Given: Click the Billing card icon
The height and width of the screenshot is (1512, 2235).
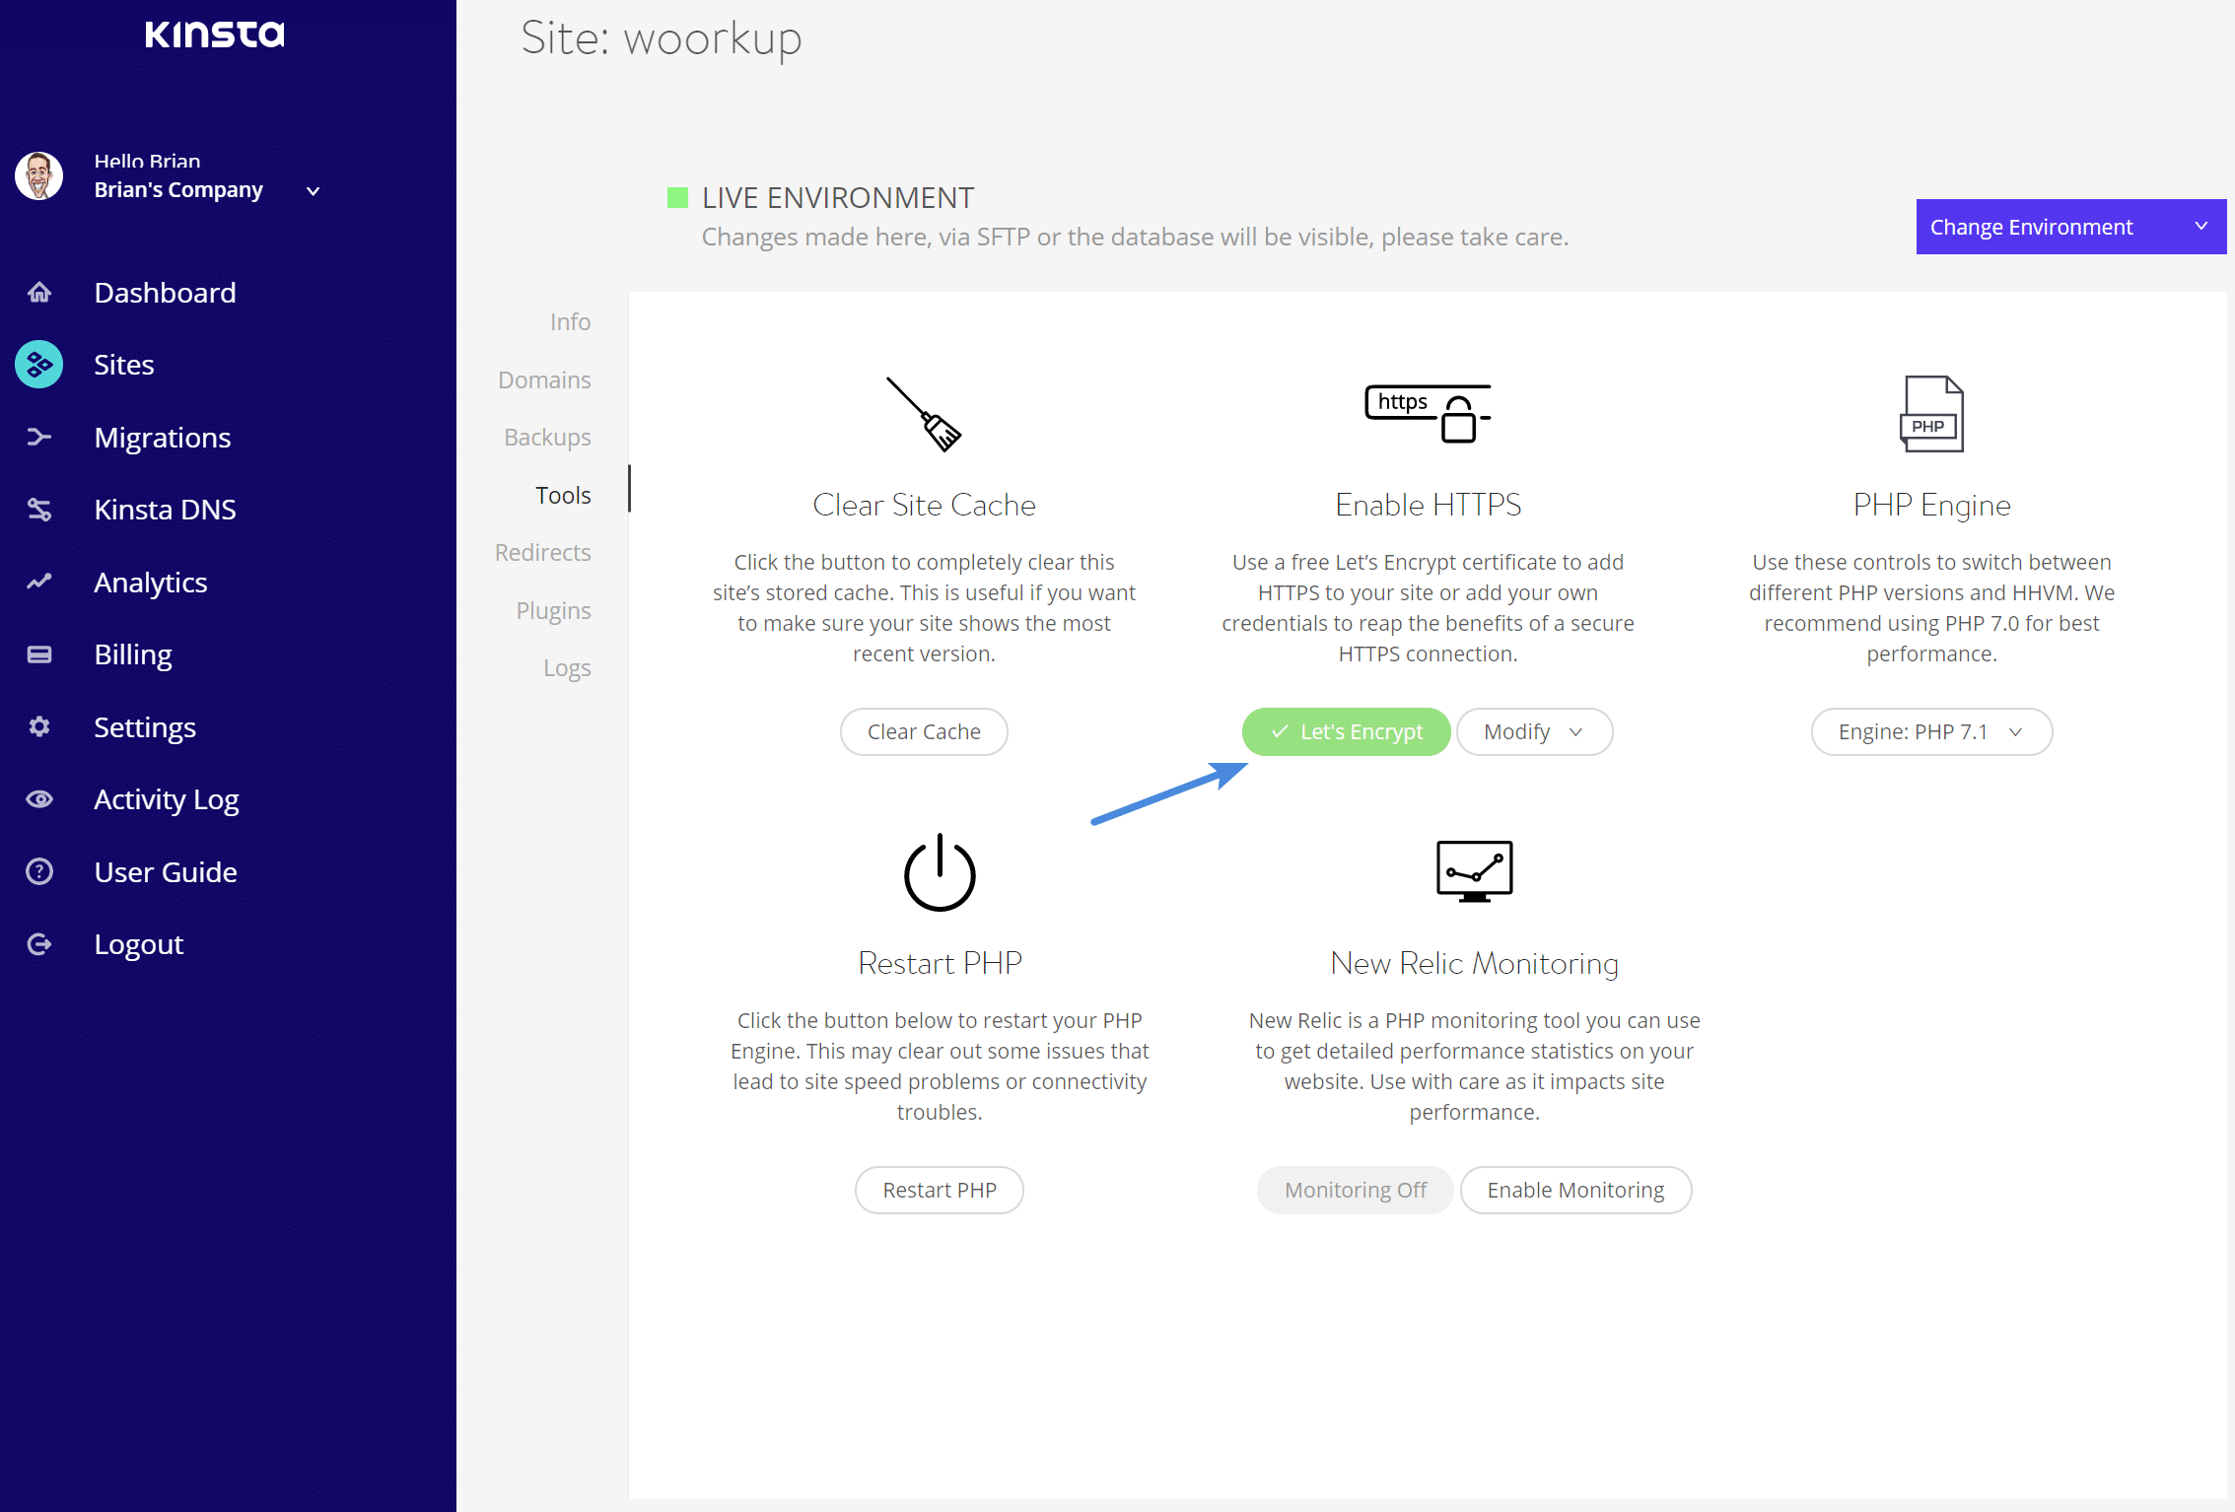Looking at the screenshot, I should coord(39,654).
